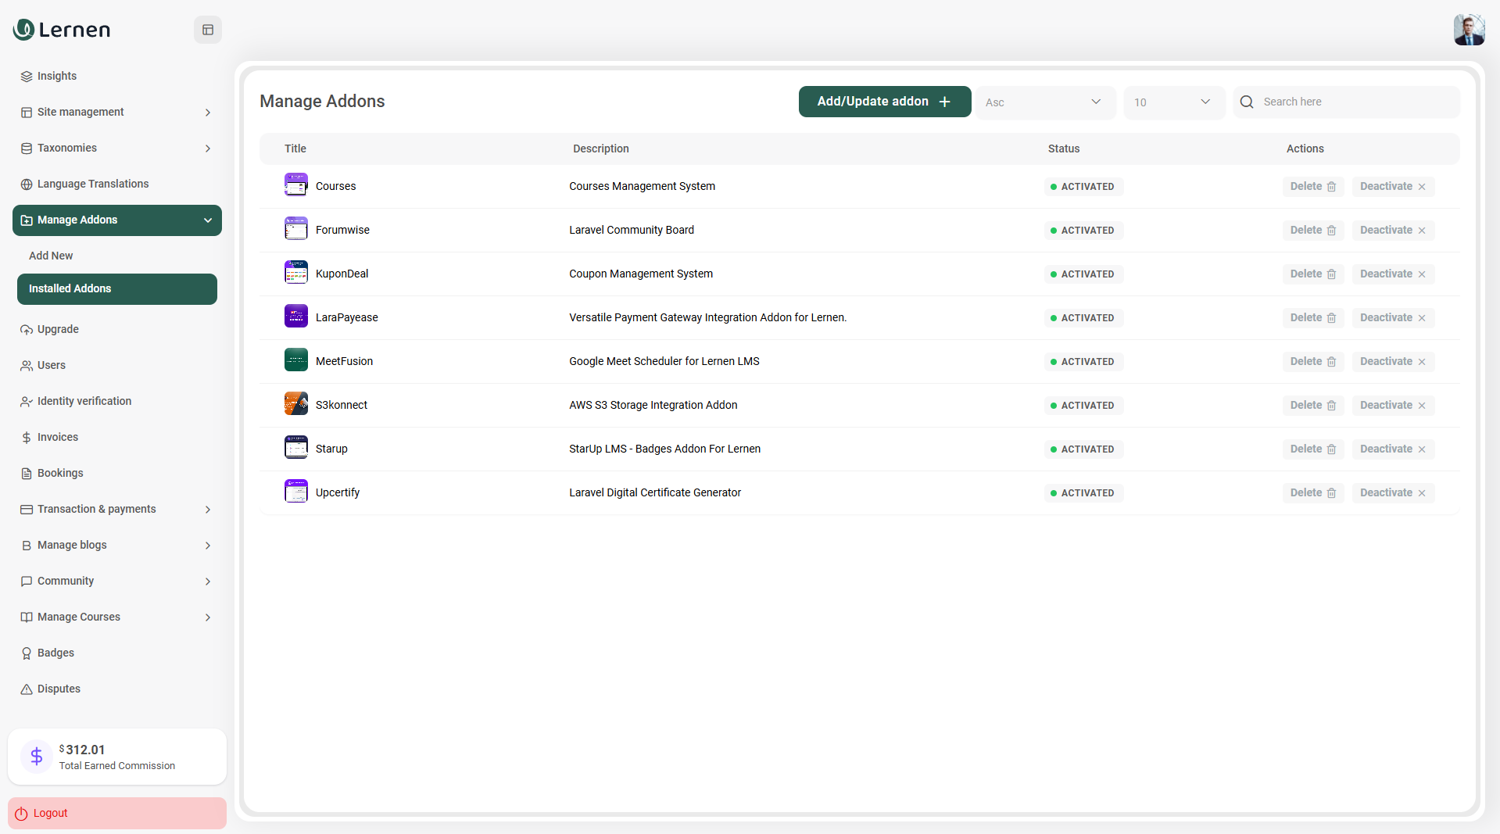Viewport: 1500px width, 834px height.
Task: Click the Upgrade icon in sidebar
Action: click(x=27, y=329)
